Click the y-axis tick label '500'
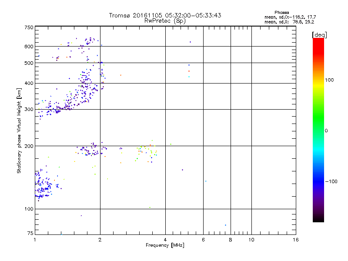Viewport: 348px width, 261px height. (x=29, y=63)
